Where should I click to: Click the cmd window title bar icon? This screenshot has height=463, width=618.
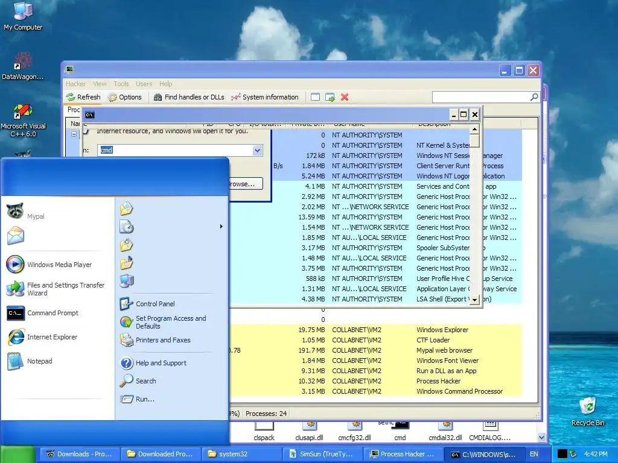click(89, 115)
